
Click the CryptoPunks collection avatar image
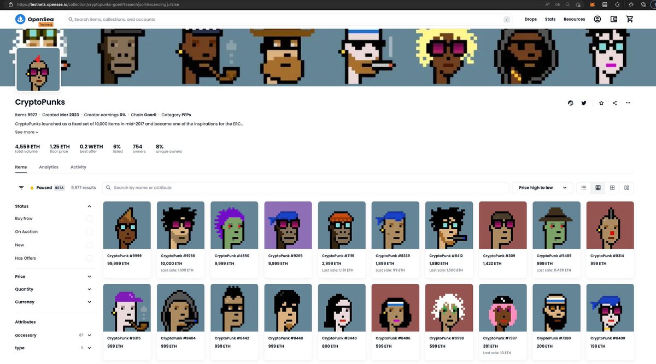(38, 69)
